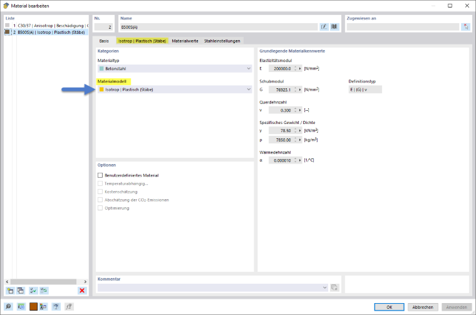Click the Name field containing B500S(A)
The image size is (476, 315).
(219, 27)
